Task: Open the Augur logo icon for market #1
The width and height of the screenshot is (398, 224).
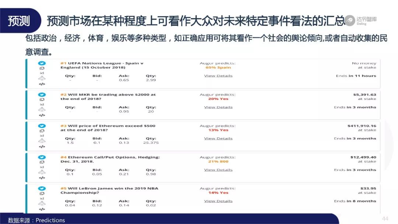Action: pyautogui.click(x=42, y=78)
